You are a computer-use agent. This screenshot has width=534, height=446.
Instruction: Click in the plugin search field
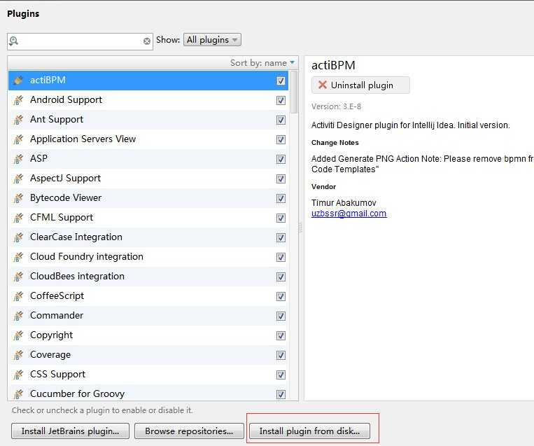tap(81, 41)
